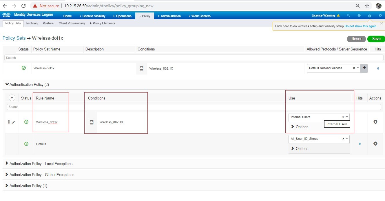Clear Default Network Access selection x

tap(354, 68)
